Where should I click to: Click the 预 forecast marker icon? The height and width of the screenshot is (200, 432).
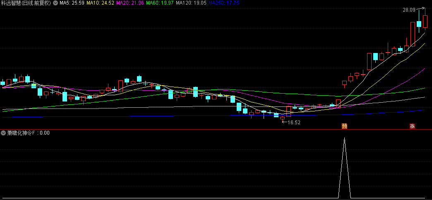pyautogui.click(x=344, y=126)
